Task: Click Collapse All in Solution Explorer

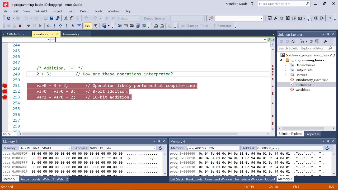Action: point(311,41)
